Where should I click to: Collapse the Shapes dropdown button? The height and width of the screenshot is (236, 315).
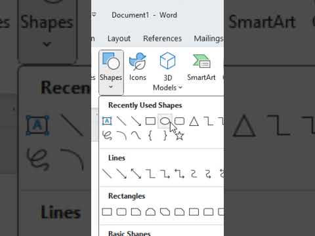(111, 72)
